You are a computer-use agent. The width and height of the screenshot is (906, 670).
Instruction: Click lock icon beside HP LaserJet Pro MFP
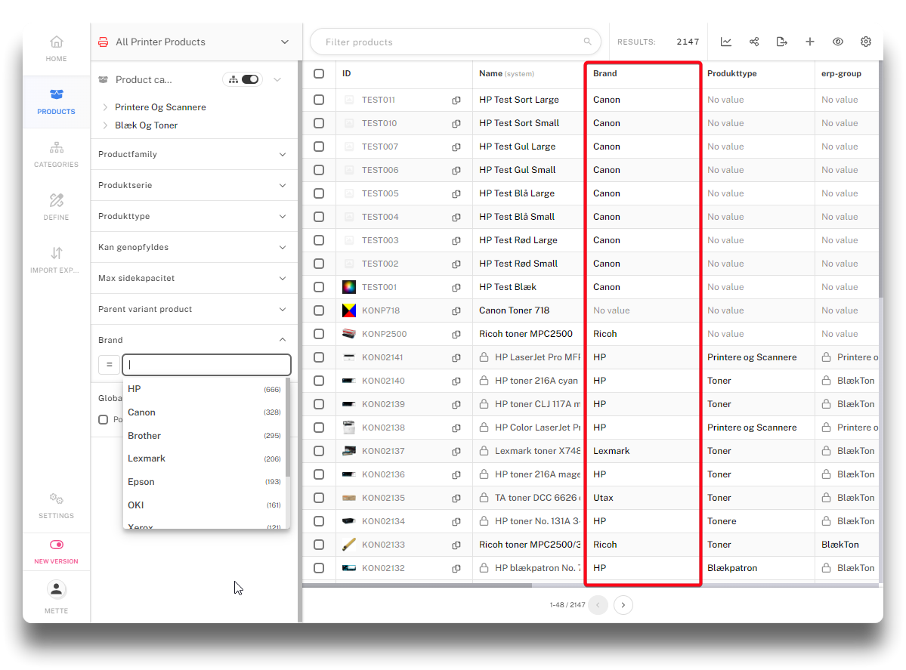484,357
